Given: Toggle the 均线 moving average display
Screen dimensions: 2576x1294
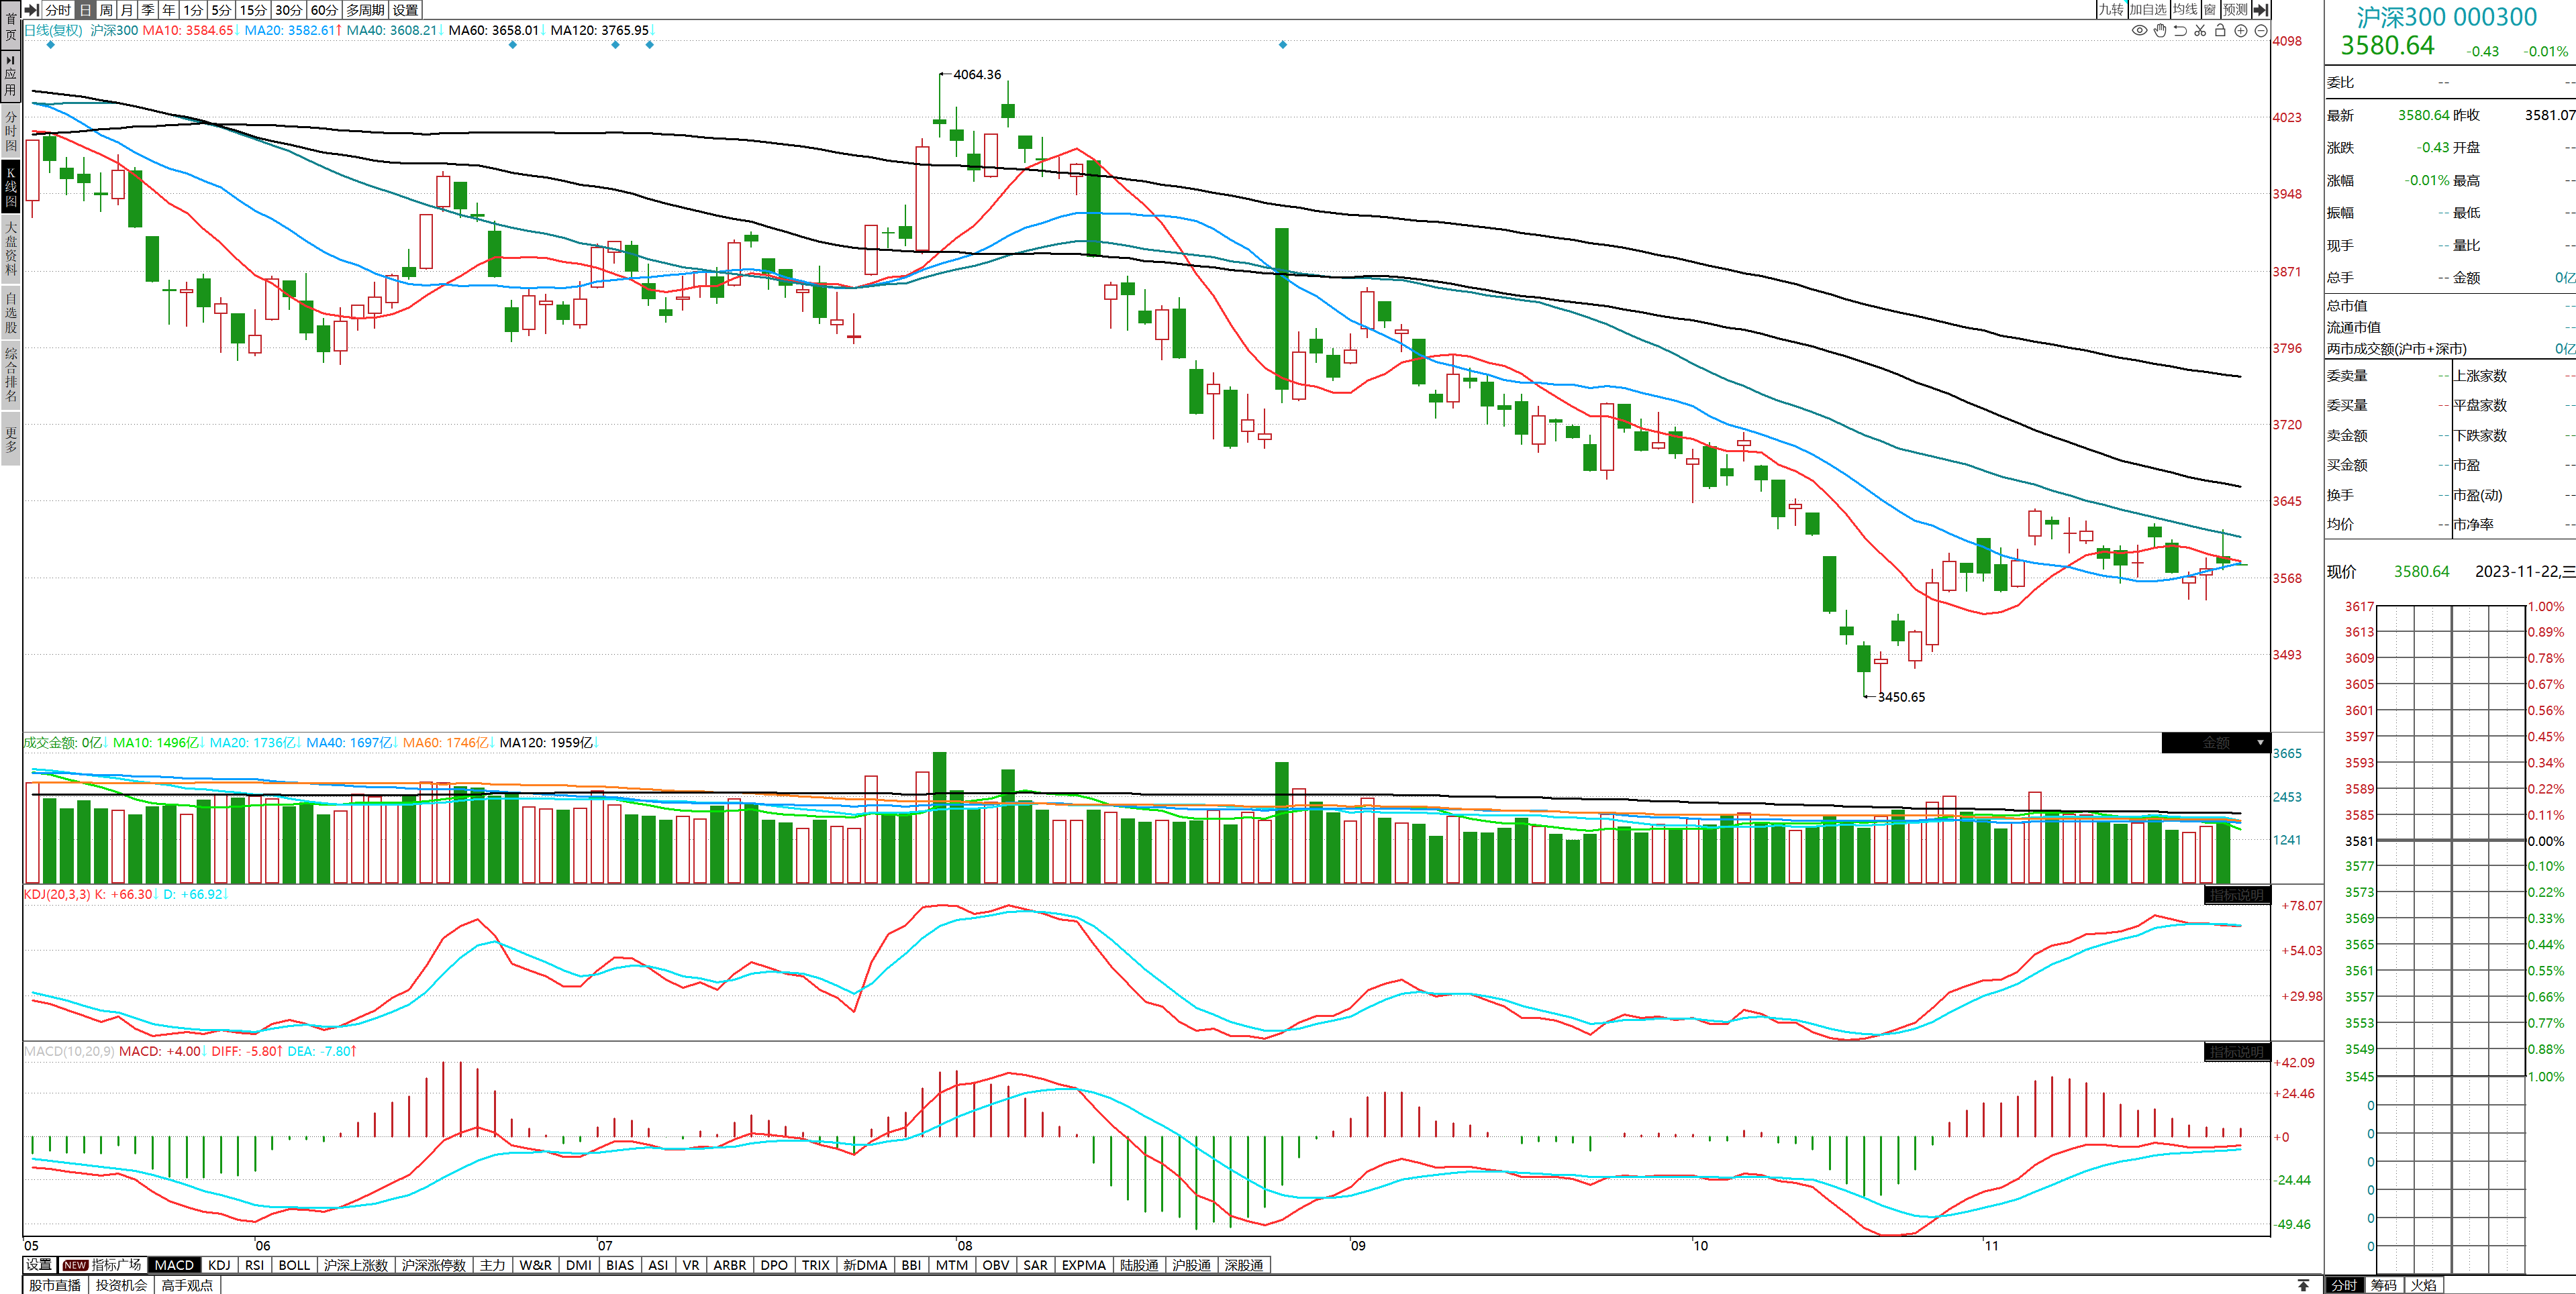Looking at the screenshot, I should [x=2185, y=9].
